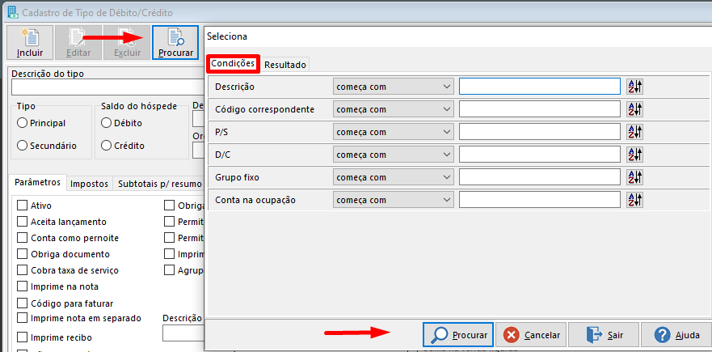Click the Ajuda button
The width and height of the screenshot is (712, 352).
click(676, 335)
